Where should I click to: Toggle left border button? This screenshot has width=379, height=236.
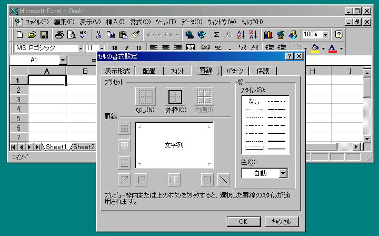point(141,180)
